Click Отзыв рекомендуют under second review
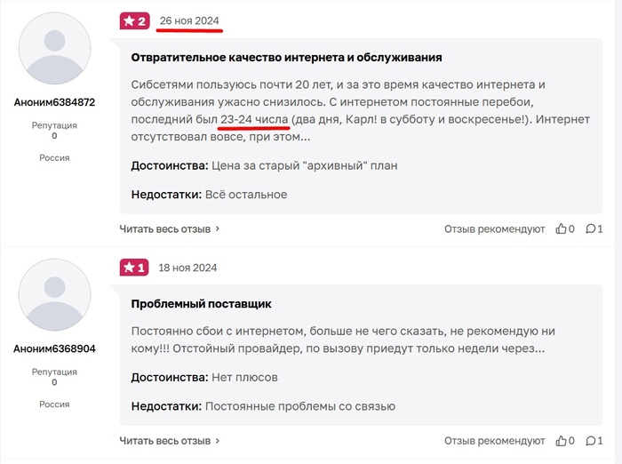The width and height of the screenshot is (622, 464). 495,441
